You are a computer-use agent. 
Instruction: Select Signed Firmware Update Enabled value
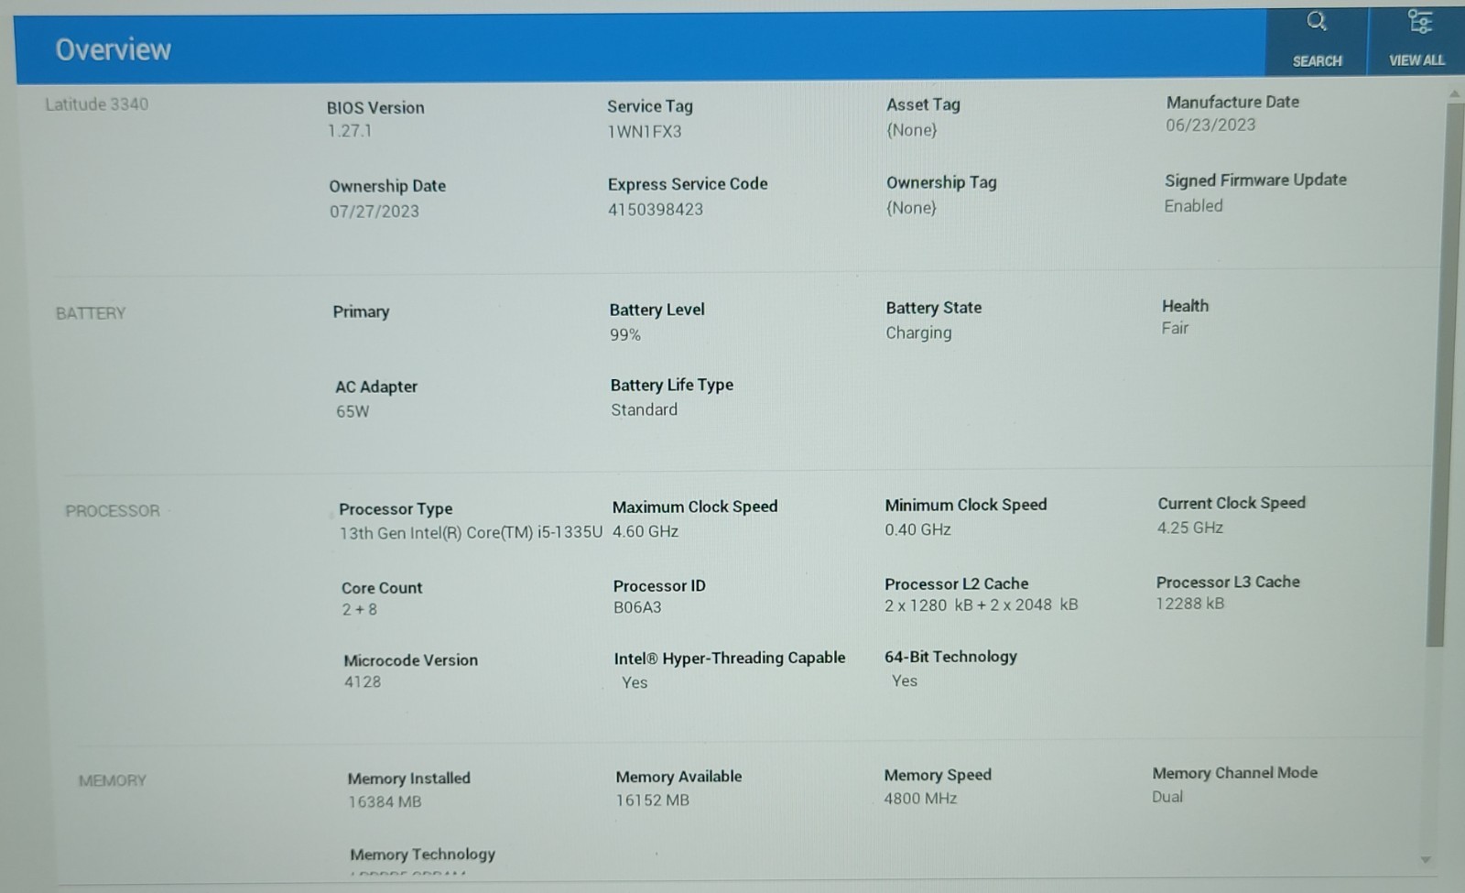[1193, 206]
